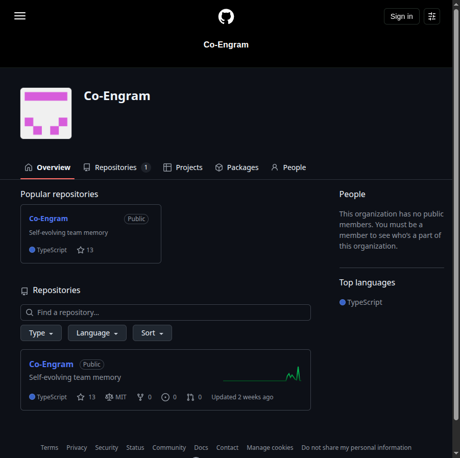Click the Public badge in repositories list
The height and width of the screenshot is (458, 460).
92,365
